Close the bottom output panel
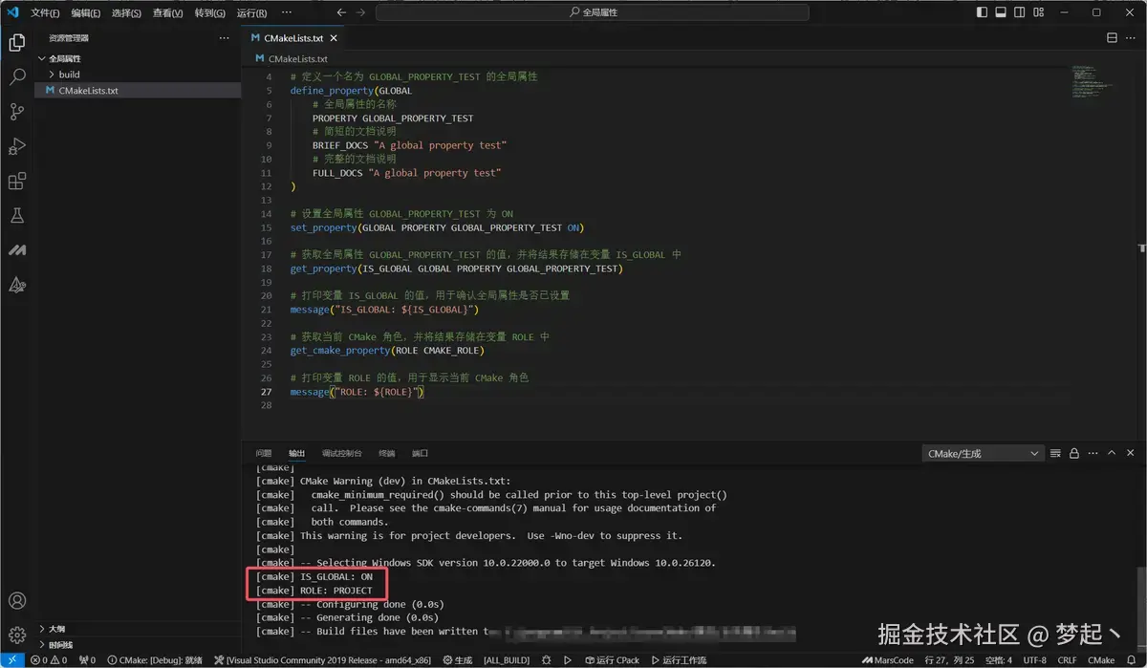Viewport: 1147px width, 668px height. click(1131, 453)
